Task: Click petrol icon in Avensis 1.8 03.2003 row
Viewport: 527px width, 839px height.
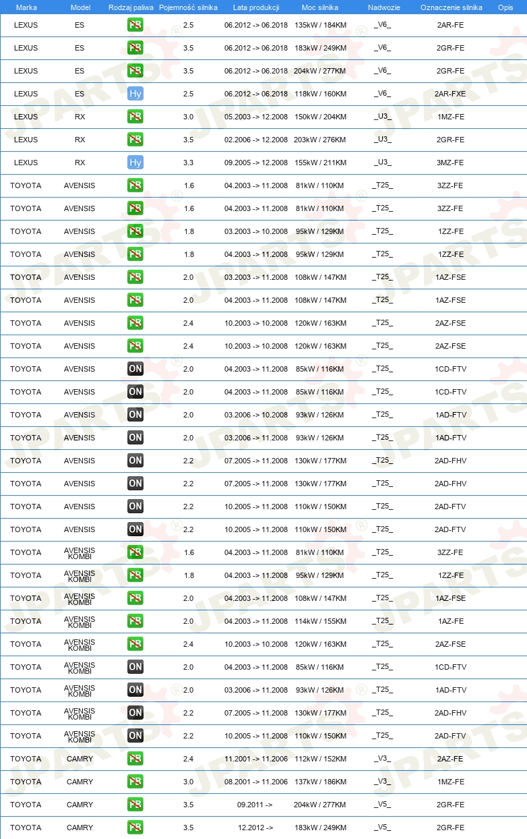Action: [135, 231]
